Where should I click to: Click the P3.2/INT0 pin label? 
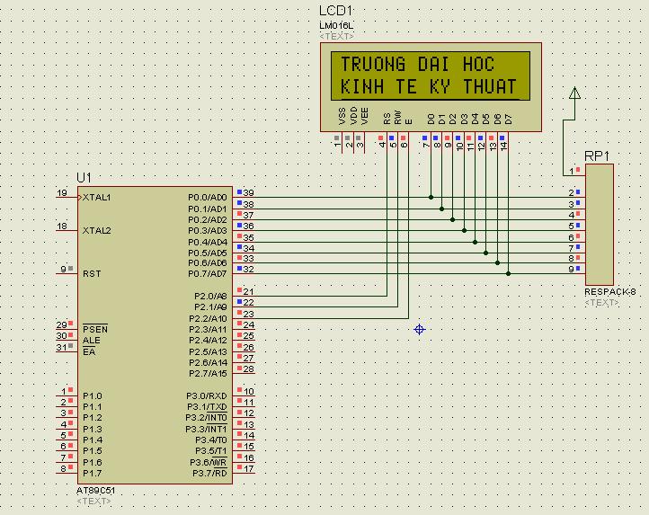[x=206, y=418]
